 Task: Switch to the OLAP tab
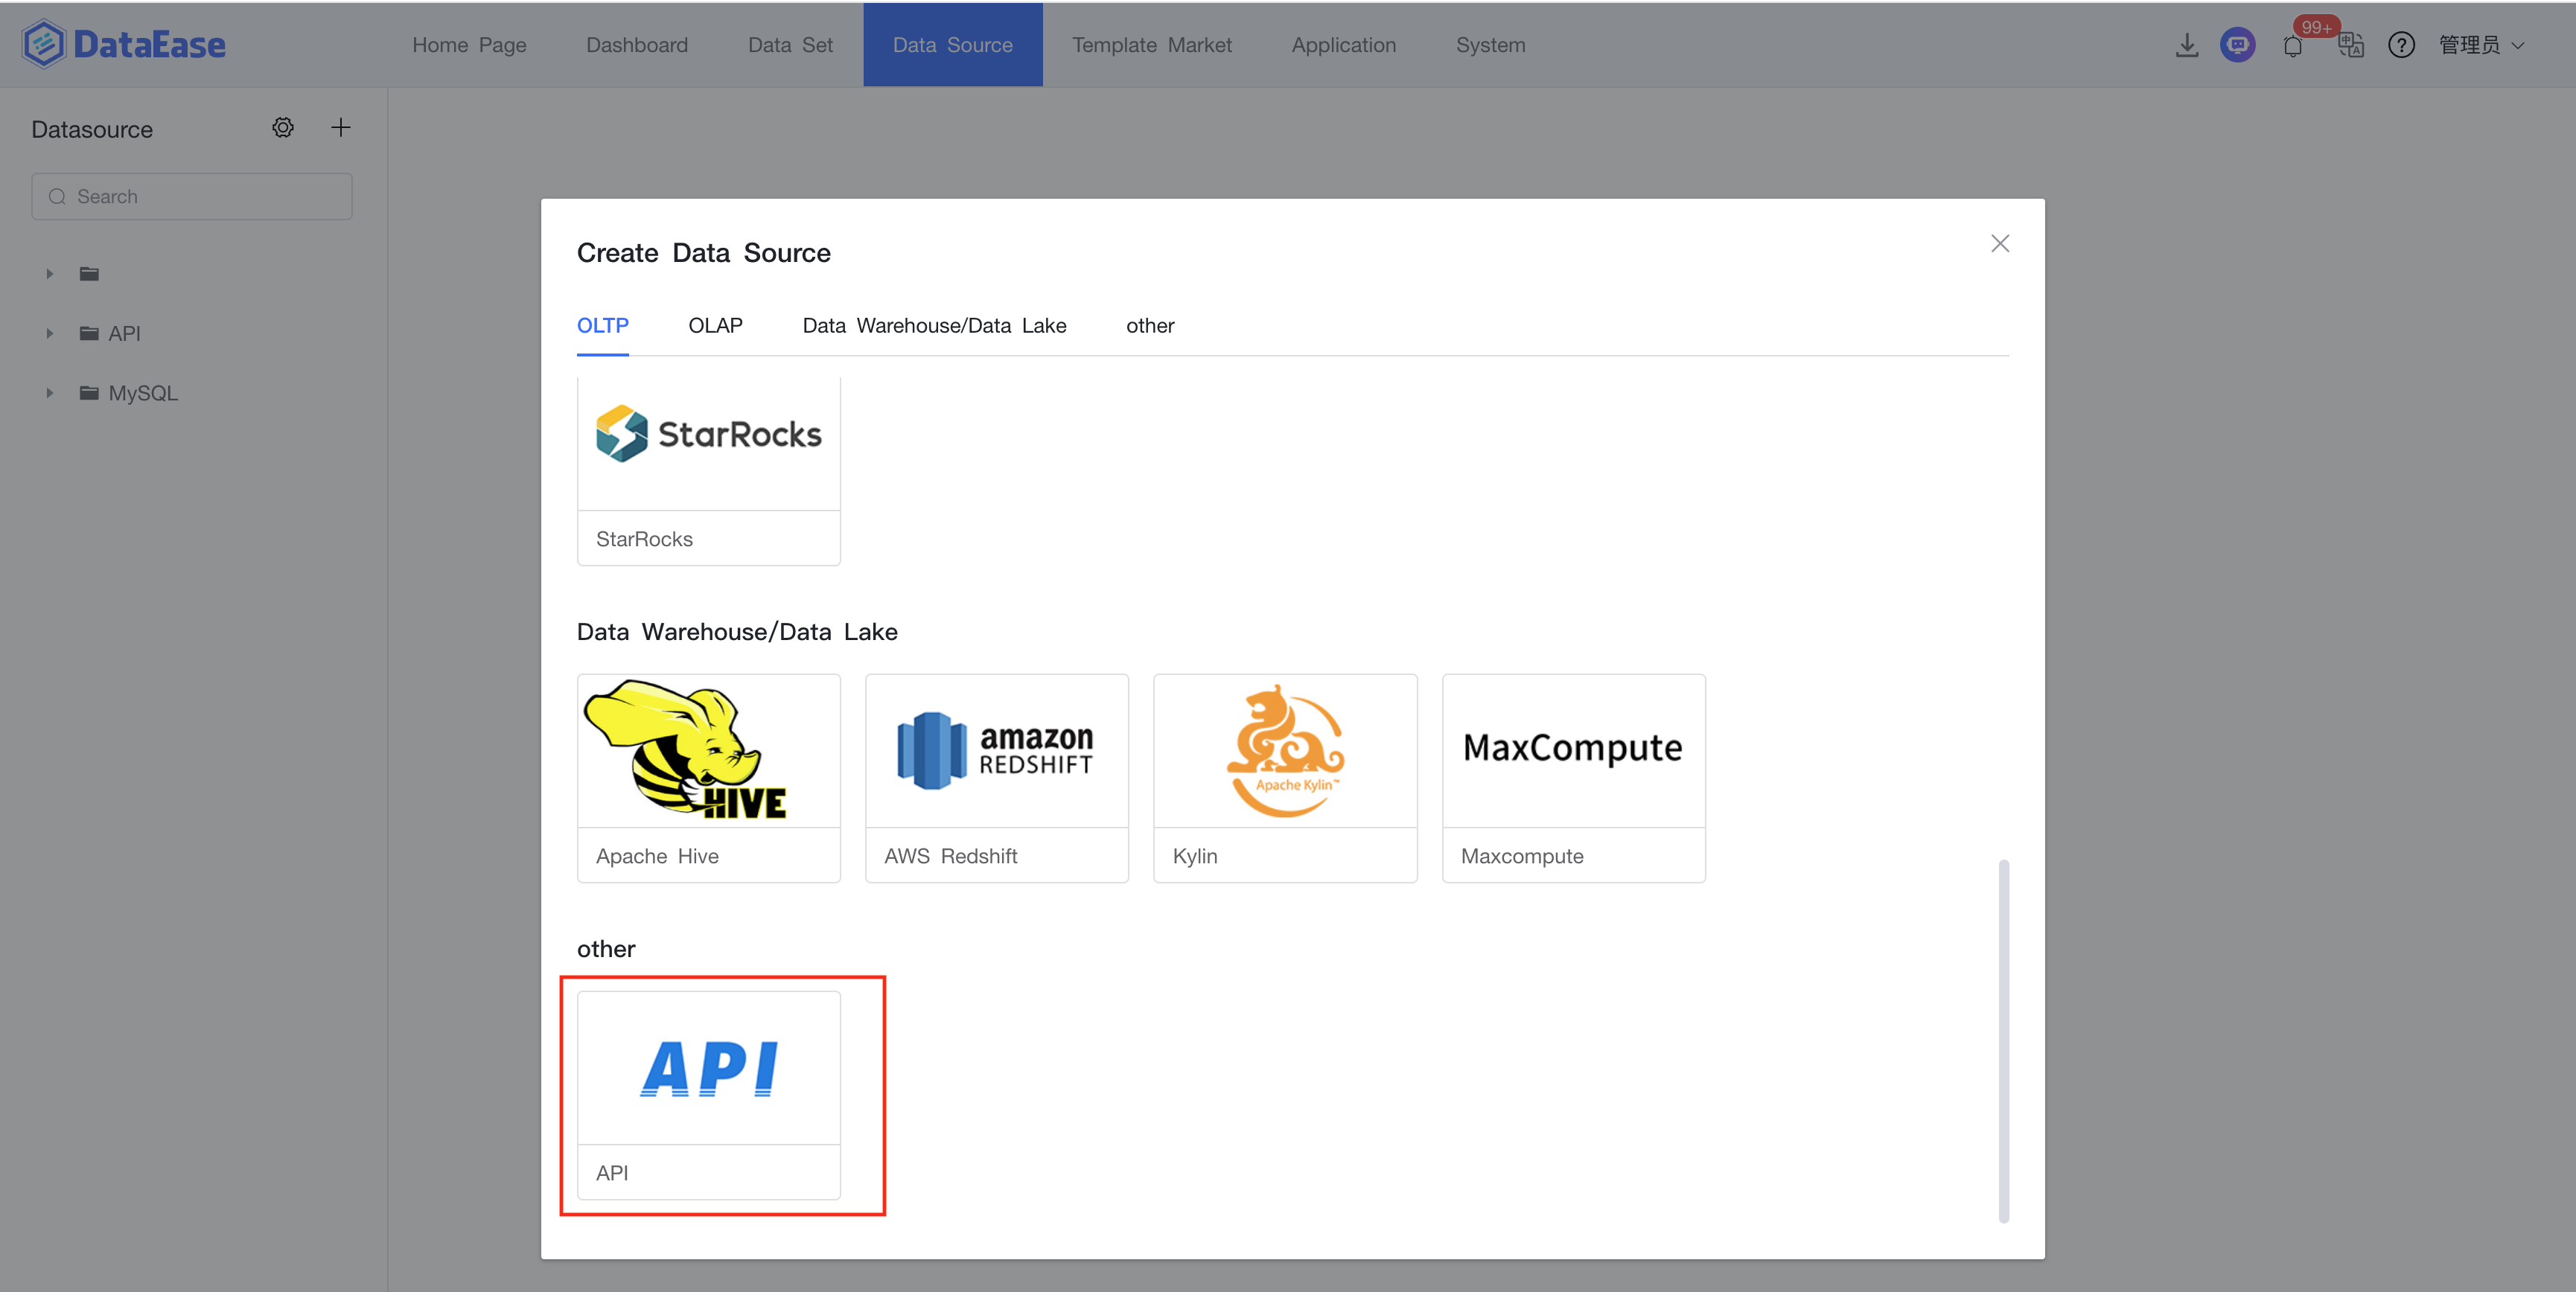[x=715, y=326]
